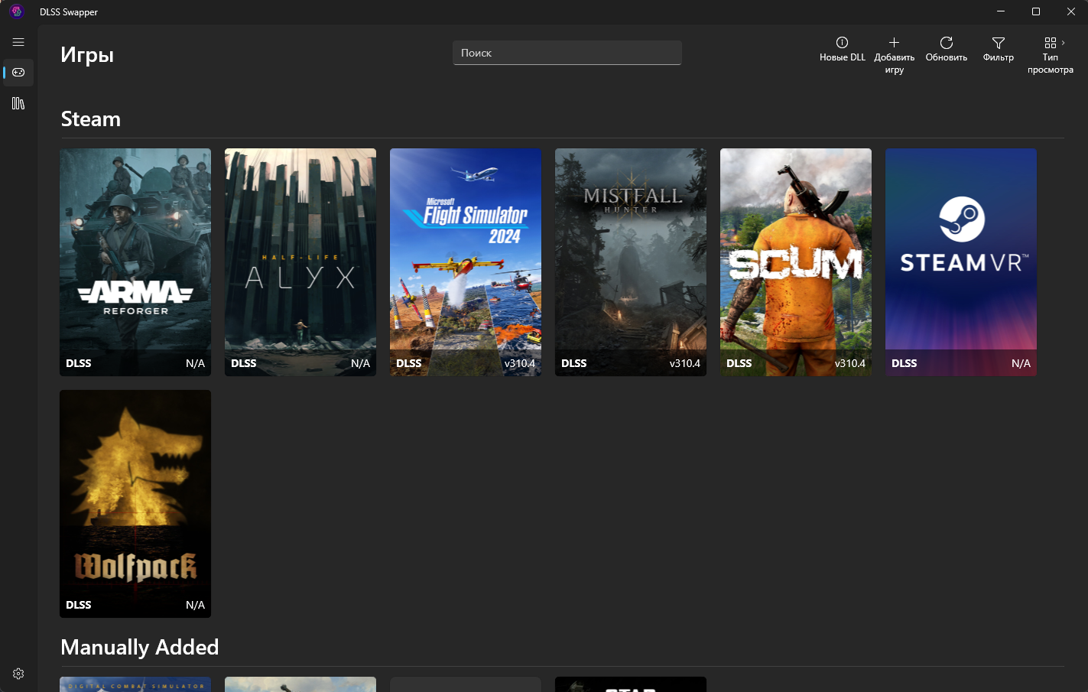1088x692 pixels.
Task: Open the Wolfpack game card
Action: pyautogui.click(x=135, y=504)
